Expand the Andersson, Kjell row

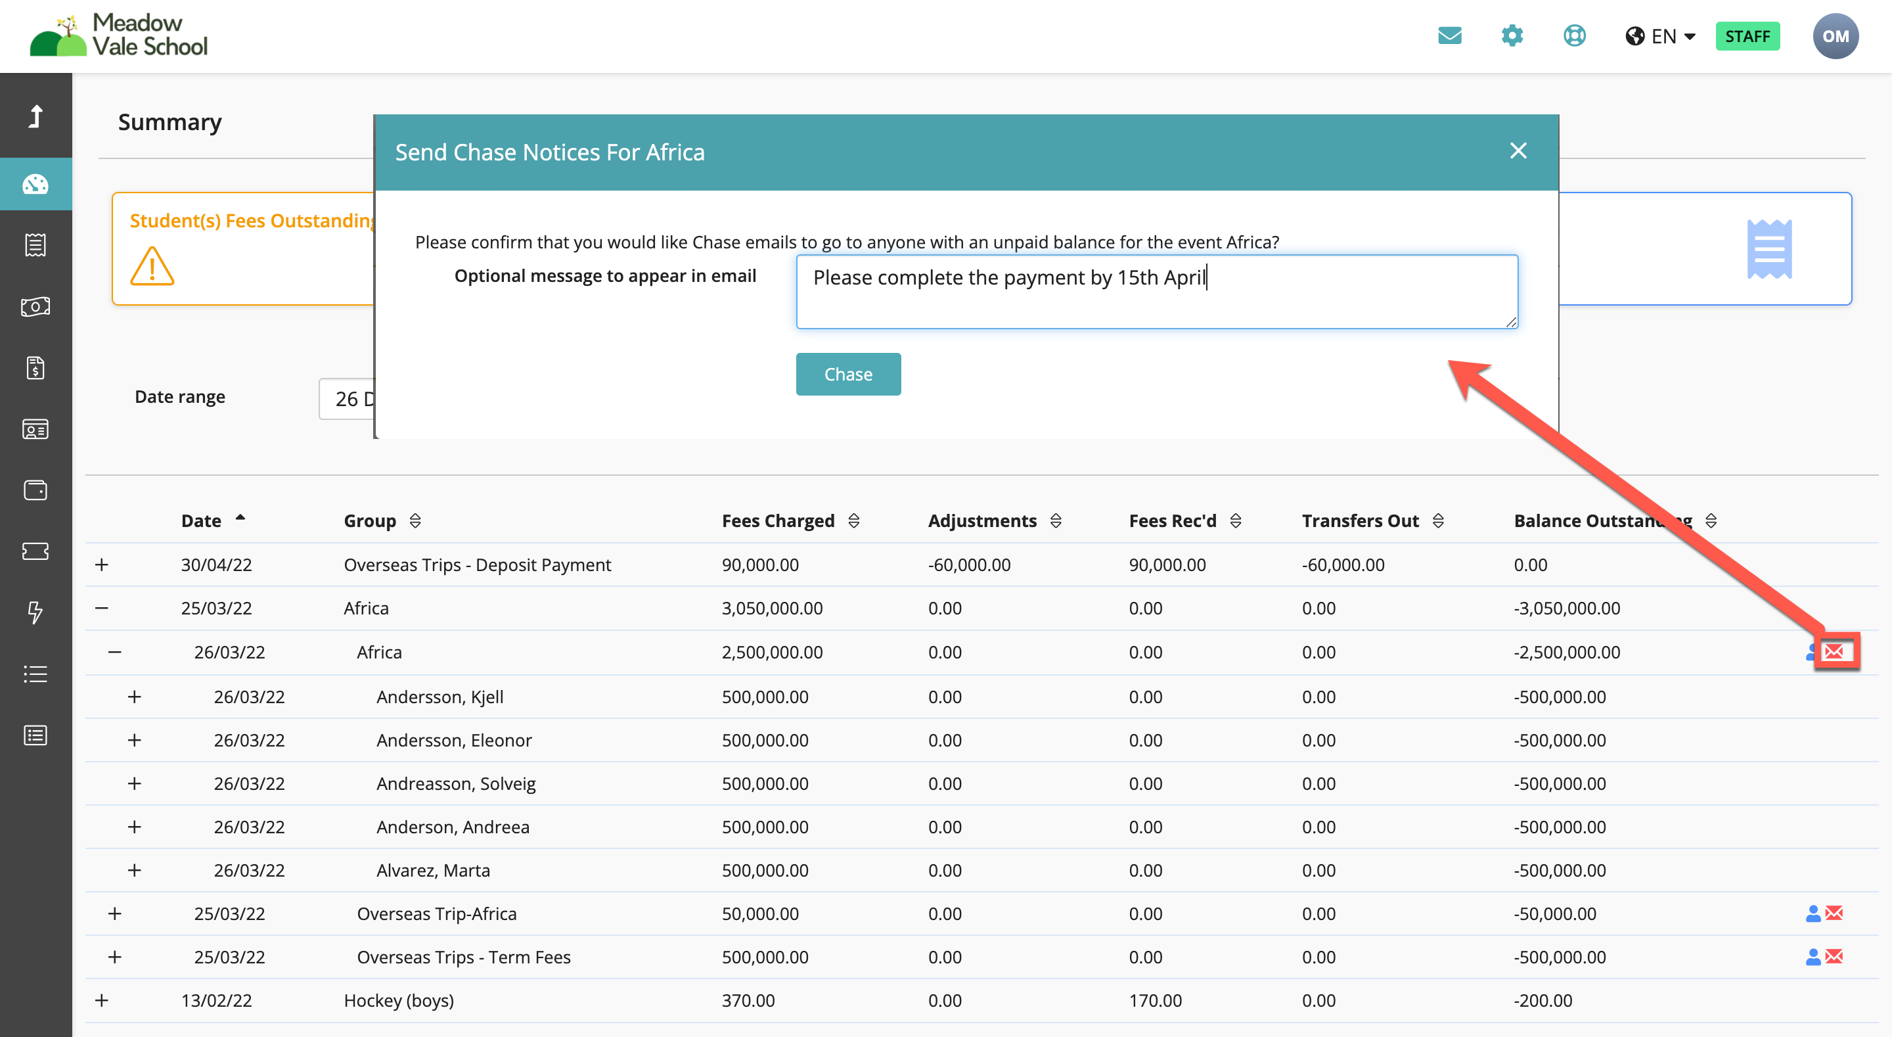click(135, 697)
